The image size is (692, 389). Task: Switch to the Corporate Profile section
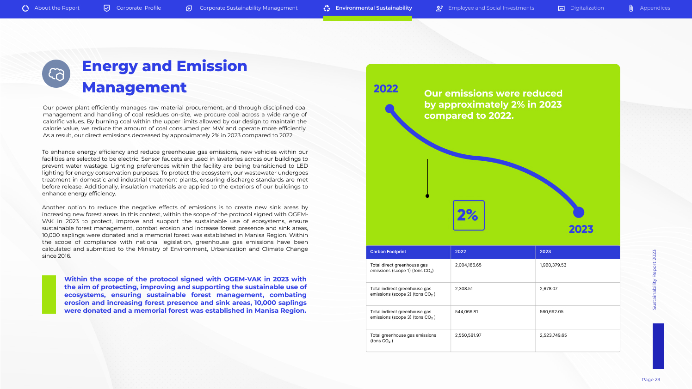coord(139,8)
